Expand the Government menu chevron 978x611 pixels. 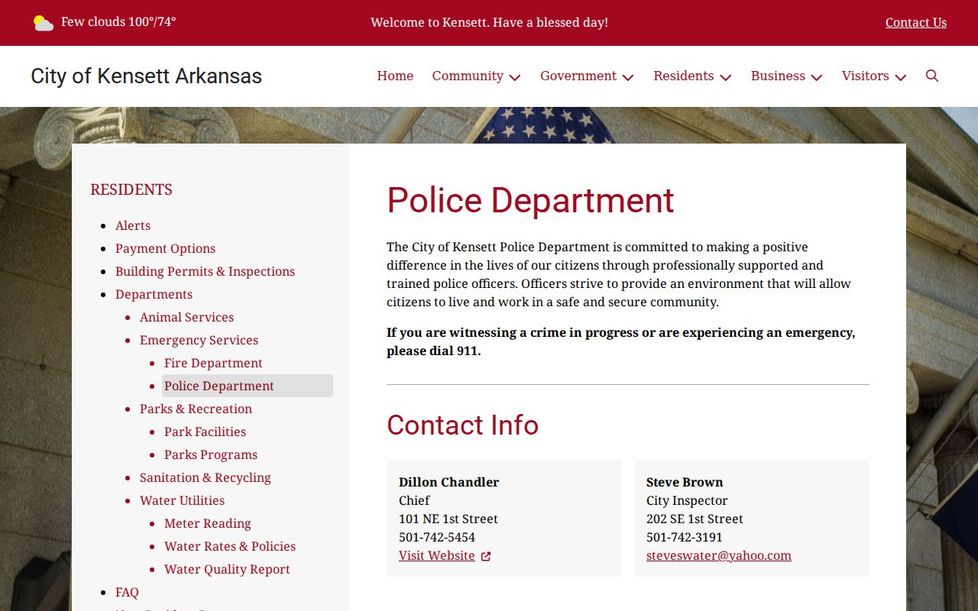click(628, 77)
